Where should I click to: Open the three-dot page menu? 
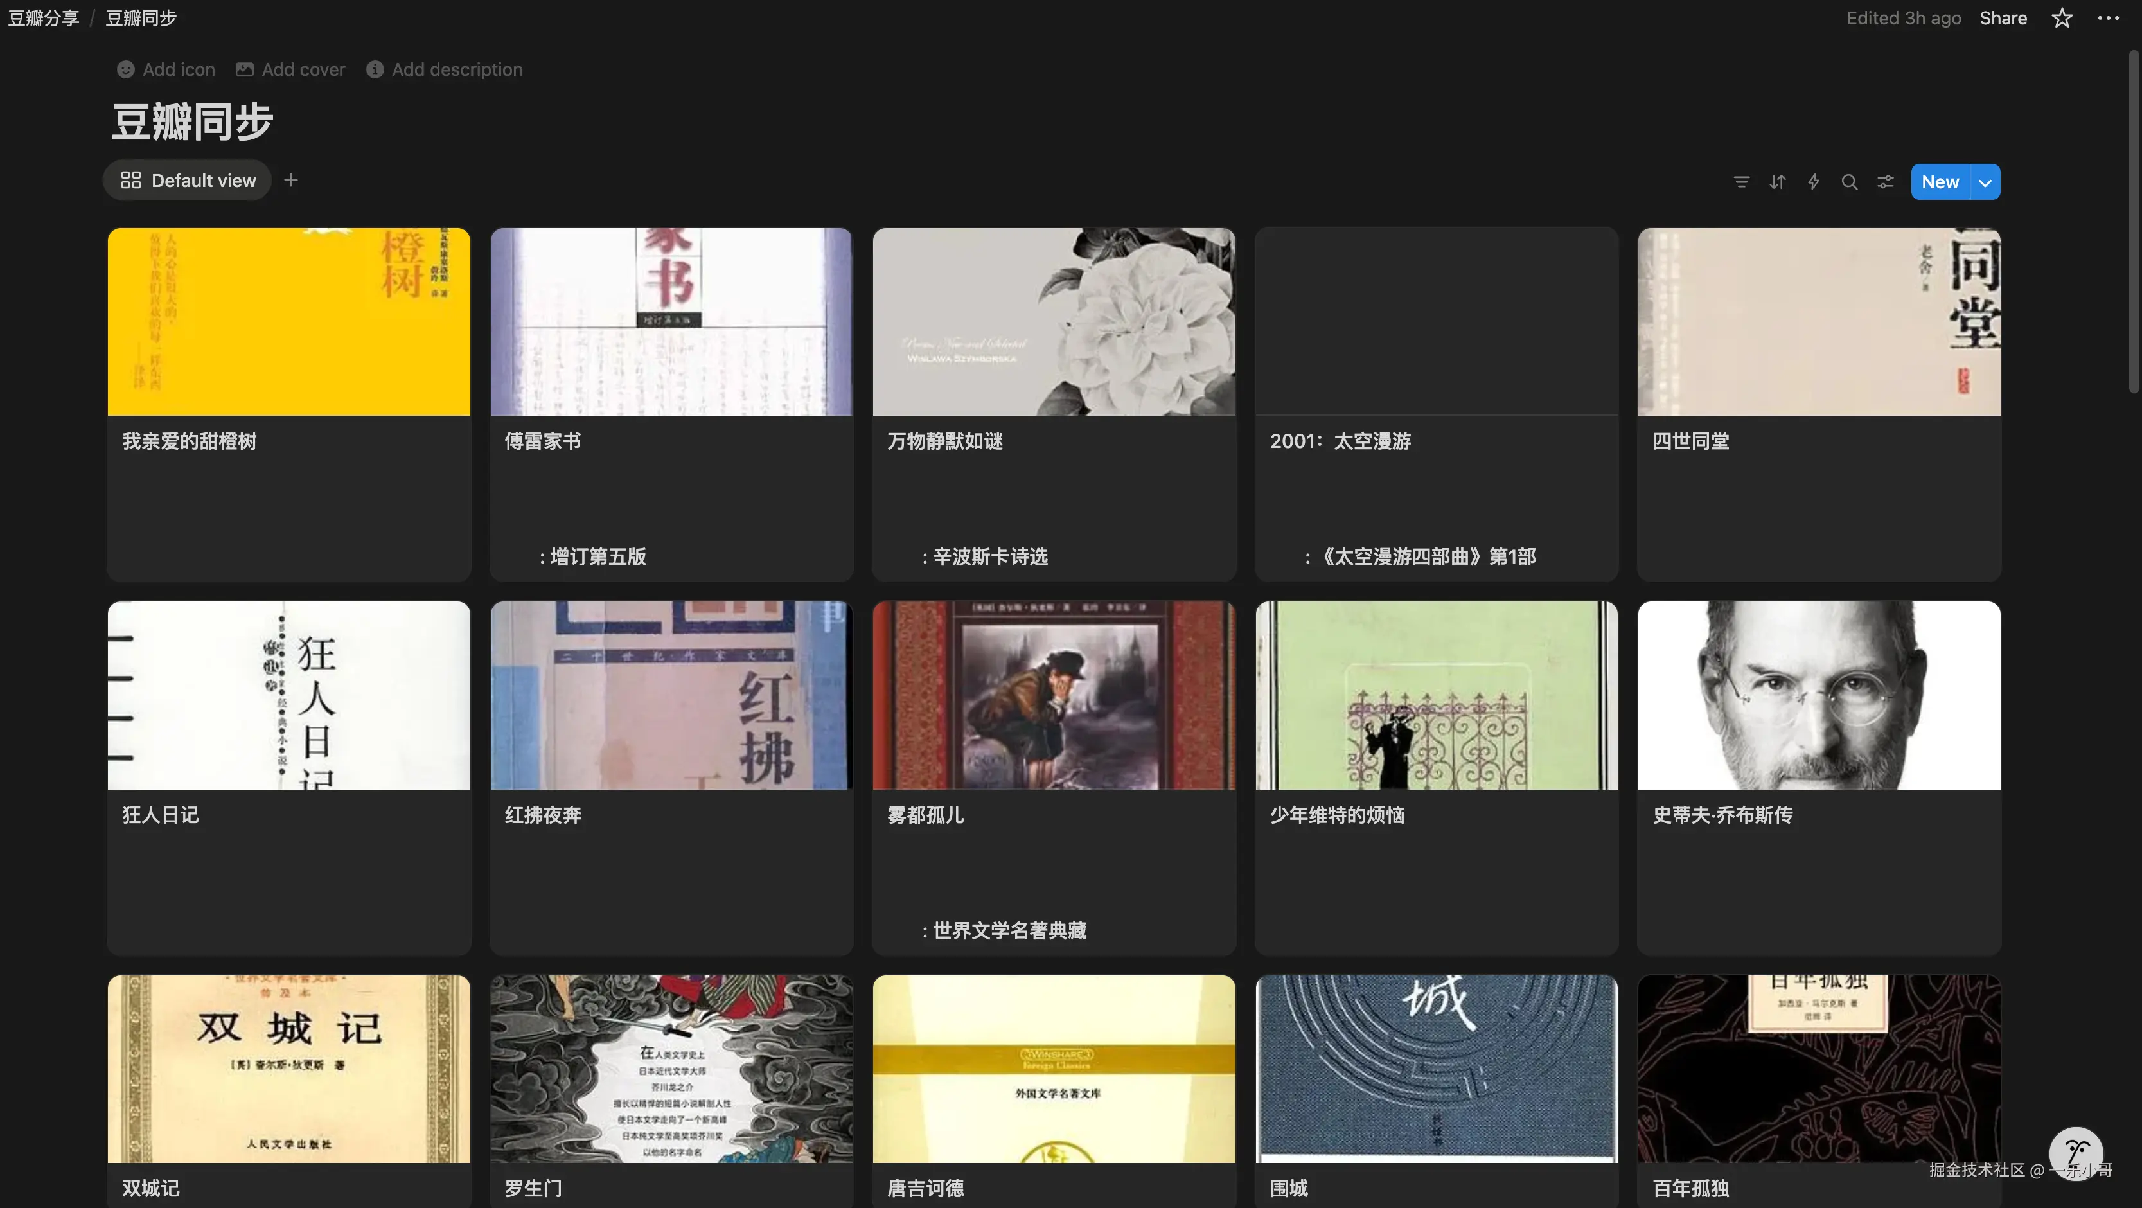[2108, 18]
